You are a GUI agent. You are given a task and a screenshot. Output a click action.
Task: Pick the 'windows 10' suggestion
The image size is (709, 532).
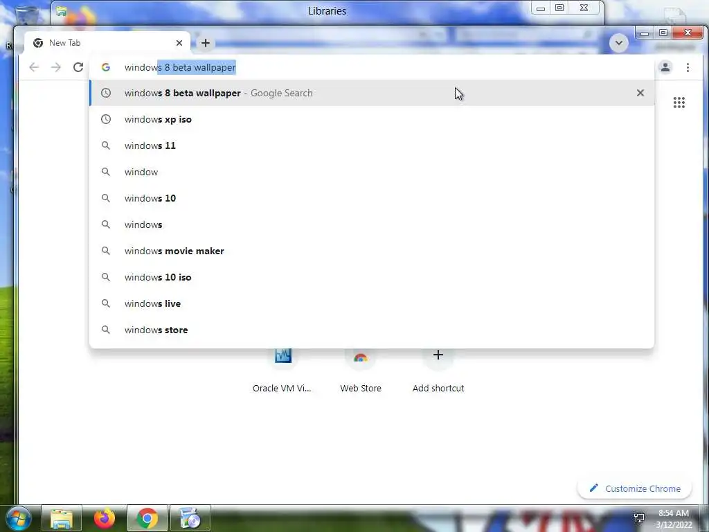[372, 198]
